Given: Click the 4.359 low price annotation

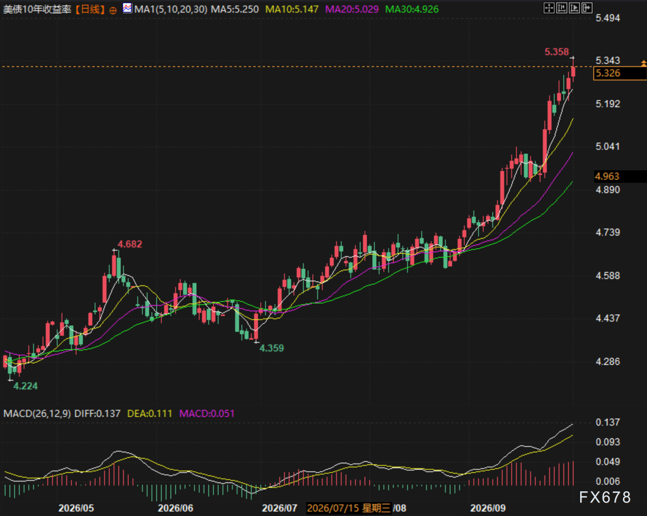Looking at the screenshot, I should point(272,348).
